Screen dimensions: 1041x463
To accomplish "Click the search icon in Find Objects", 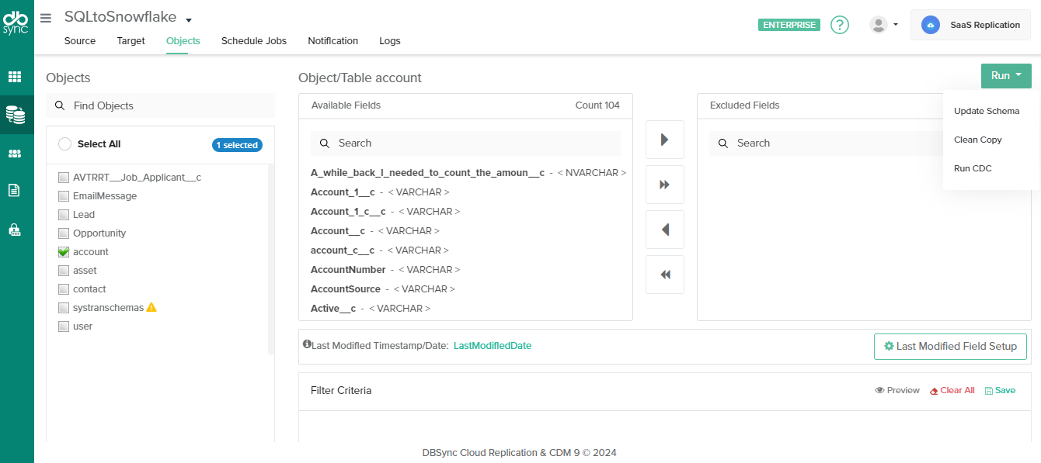I will 60,105.
